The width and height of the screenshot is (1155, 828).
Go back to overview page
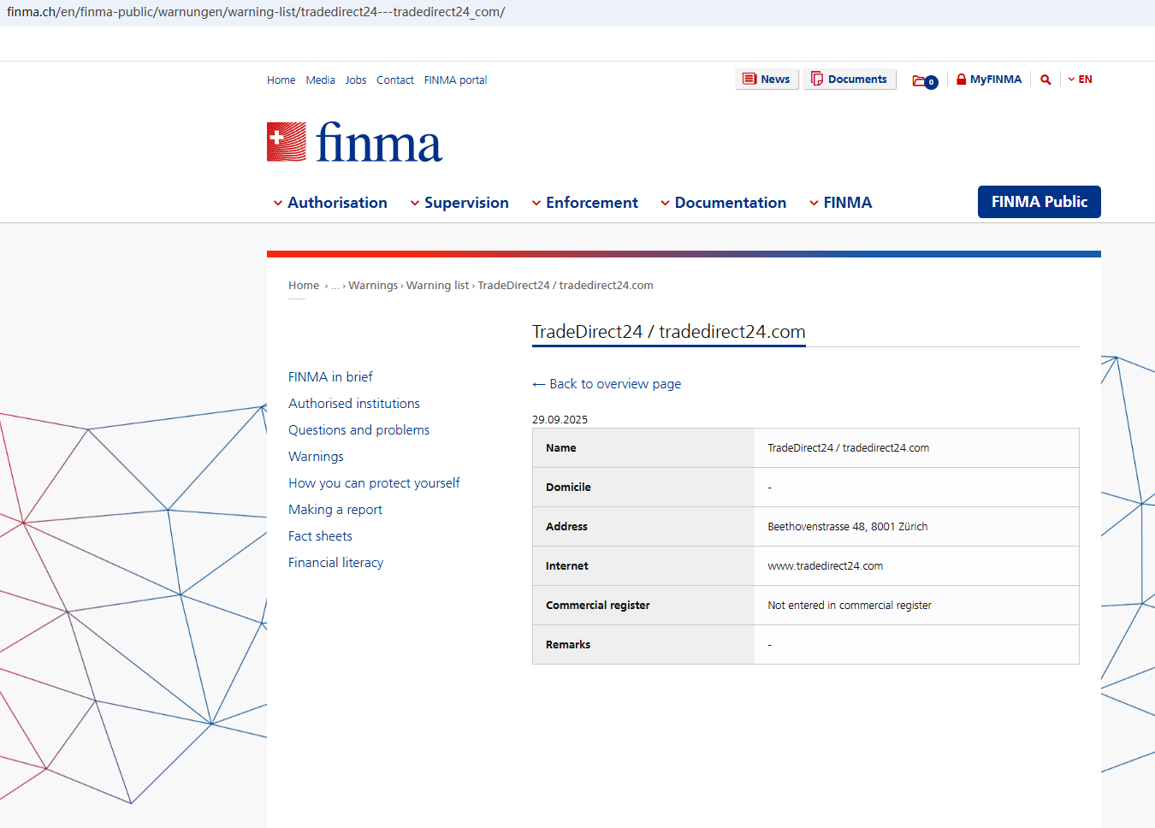[x=607, y=384]
